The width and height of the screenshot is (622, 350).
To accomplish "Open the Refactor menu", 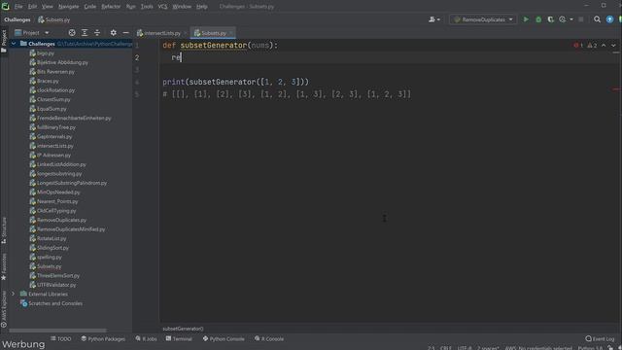I will click(x=111, y=7).
